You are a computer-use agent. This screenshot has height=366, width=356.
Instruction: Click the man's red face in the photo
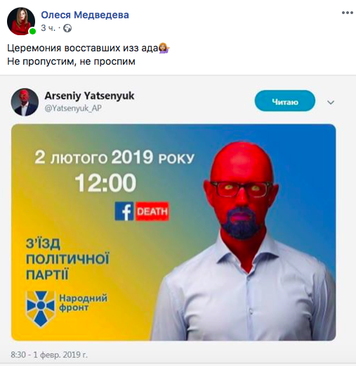(x=242, y=188)
